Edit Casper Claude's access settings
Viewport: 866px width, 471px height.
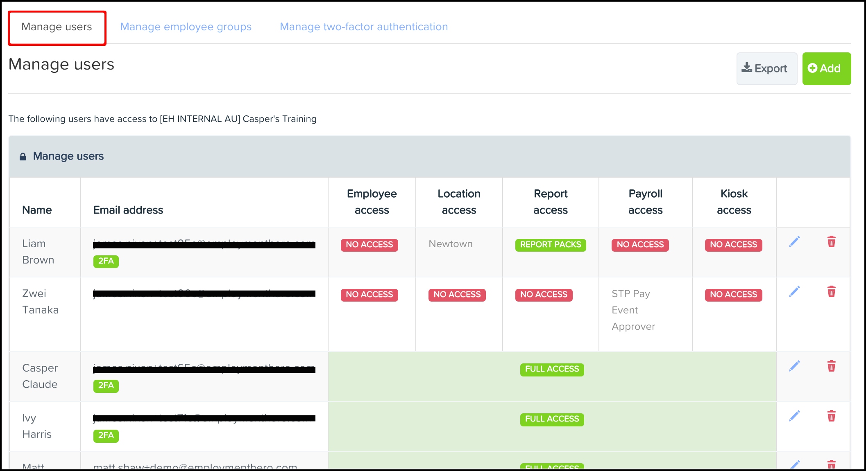point(794,366)
